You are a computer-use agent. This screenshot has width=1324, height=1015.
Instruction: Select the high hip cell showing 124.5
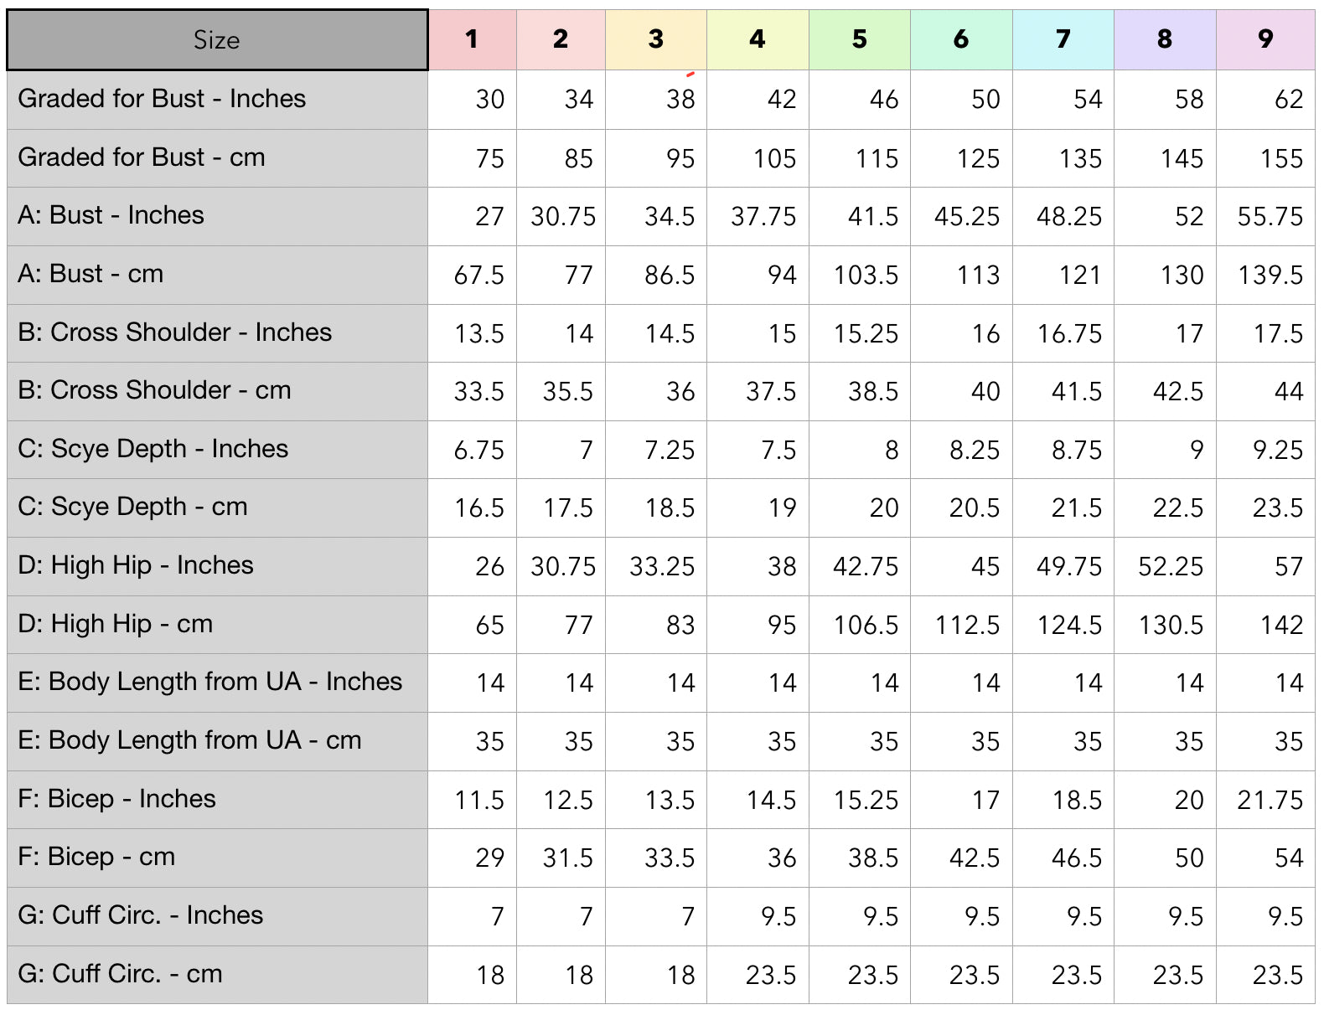point(1068,626)
